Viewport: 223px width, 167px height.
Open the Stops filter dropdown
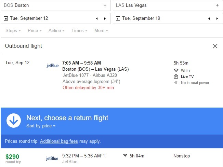[13, 30]
